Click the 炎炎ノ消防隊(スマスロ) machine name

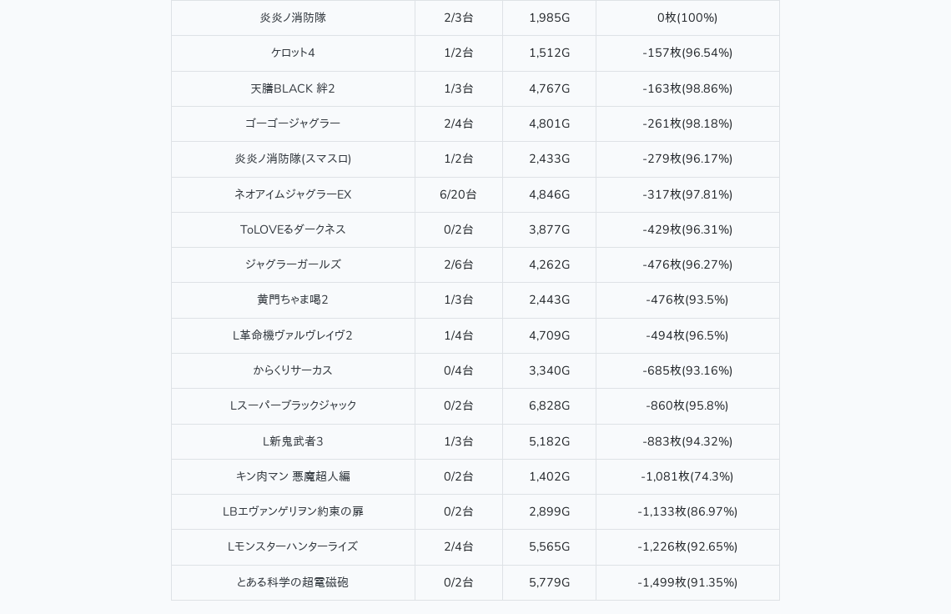(293, 159)
